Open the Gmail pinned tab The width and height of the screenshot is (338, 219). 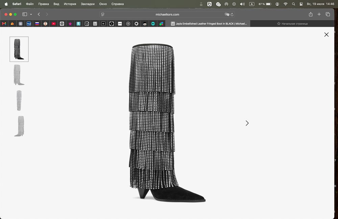pos(4,24)
